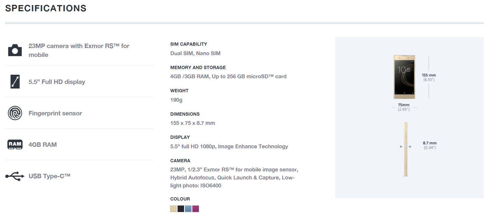487x215 pixels.
Task: Click the camera icon
Action: [x=15, y=50]
